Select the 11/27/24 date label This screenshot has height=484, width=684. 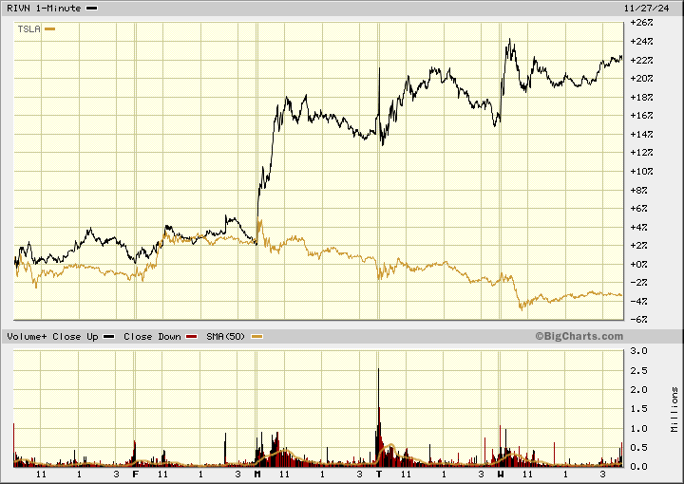(646, 9)
